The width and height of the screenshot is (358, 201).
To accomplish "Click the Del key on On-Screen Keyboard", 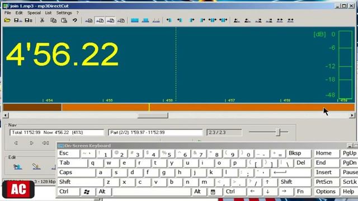I will 303,163.
